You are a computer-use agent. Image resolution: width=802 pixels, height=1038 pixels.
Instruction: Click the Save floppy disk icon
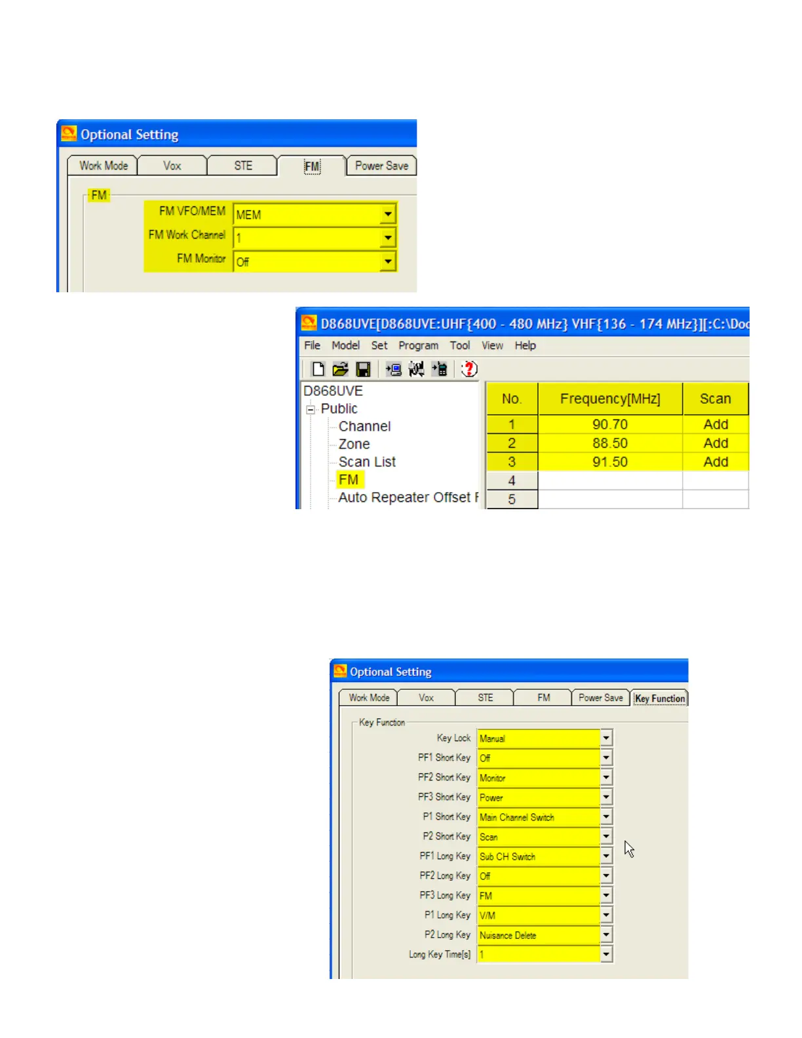363,369
